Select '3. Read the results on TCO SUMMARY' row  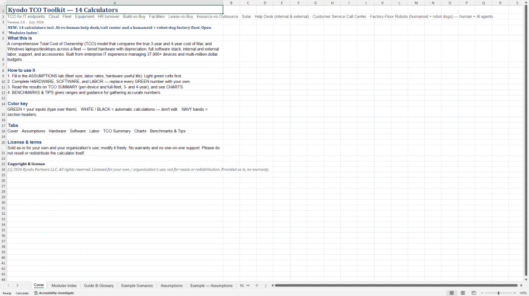115,87
